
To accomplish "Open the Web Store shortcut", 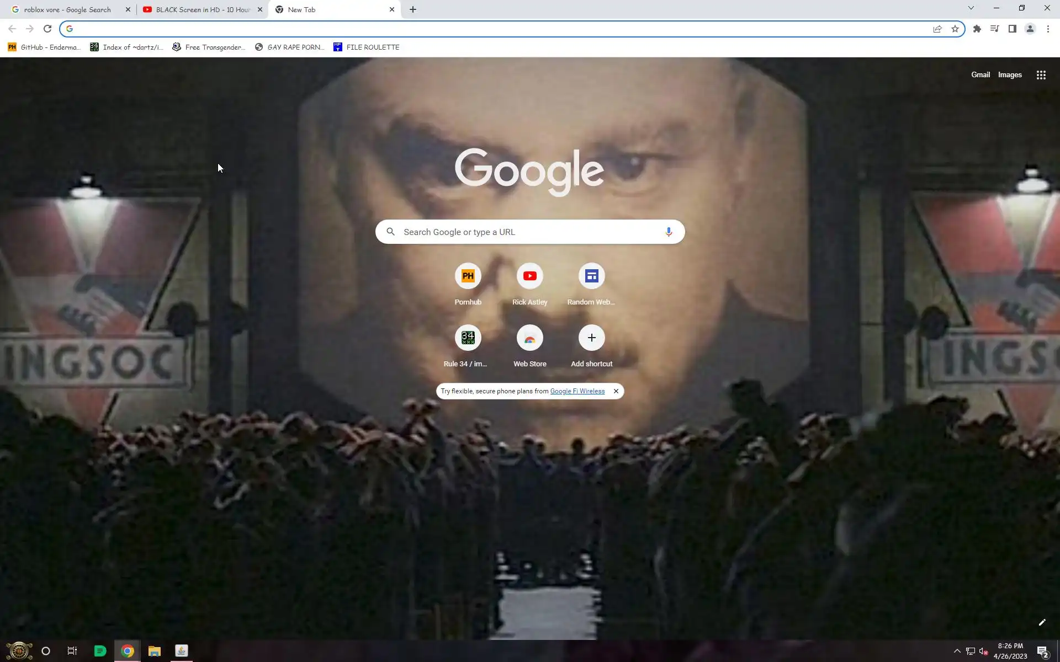I will click(529, 338).
